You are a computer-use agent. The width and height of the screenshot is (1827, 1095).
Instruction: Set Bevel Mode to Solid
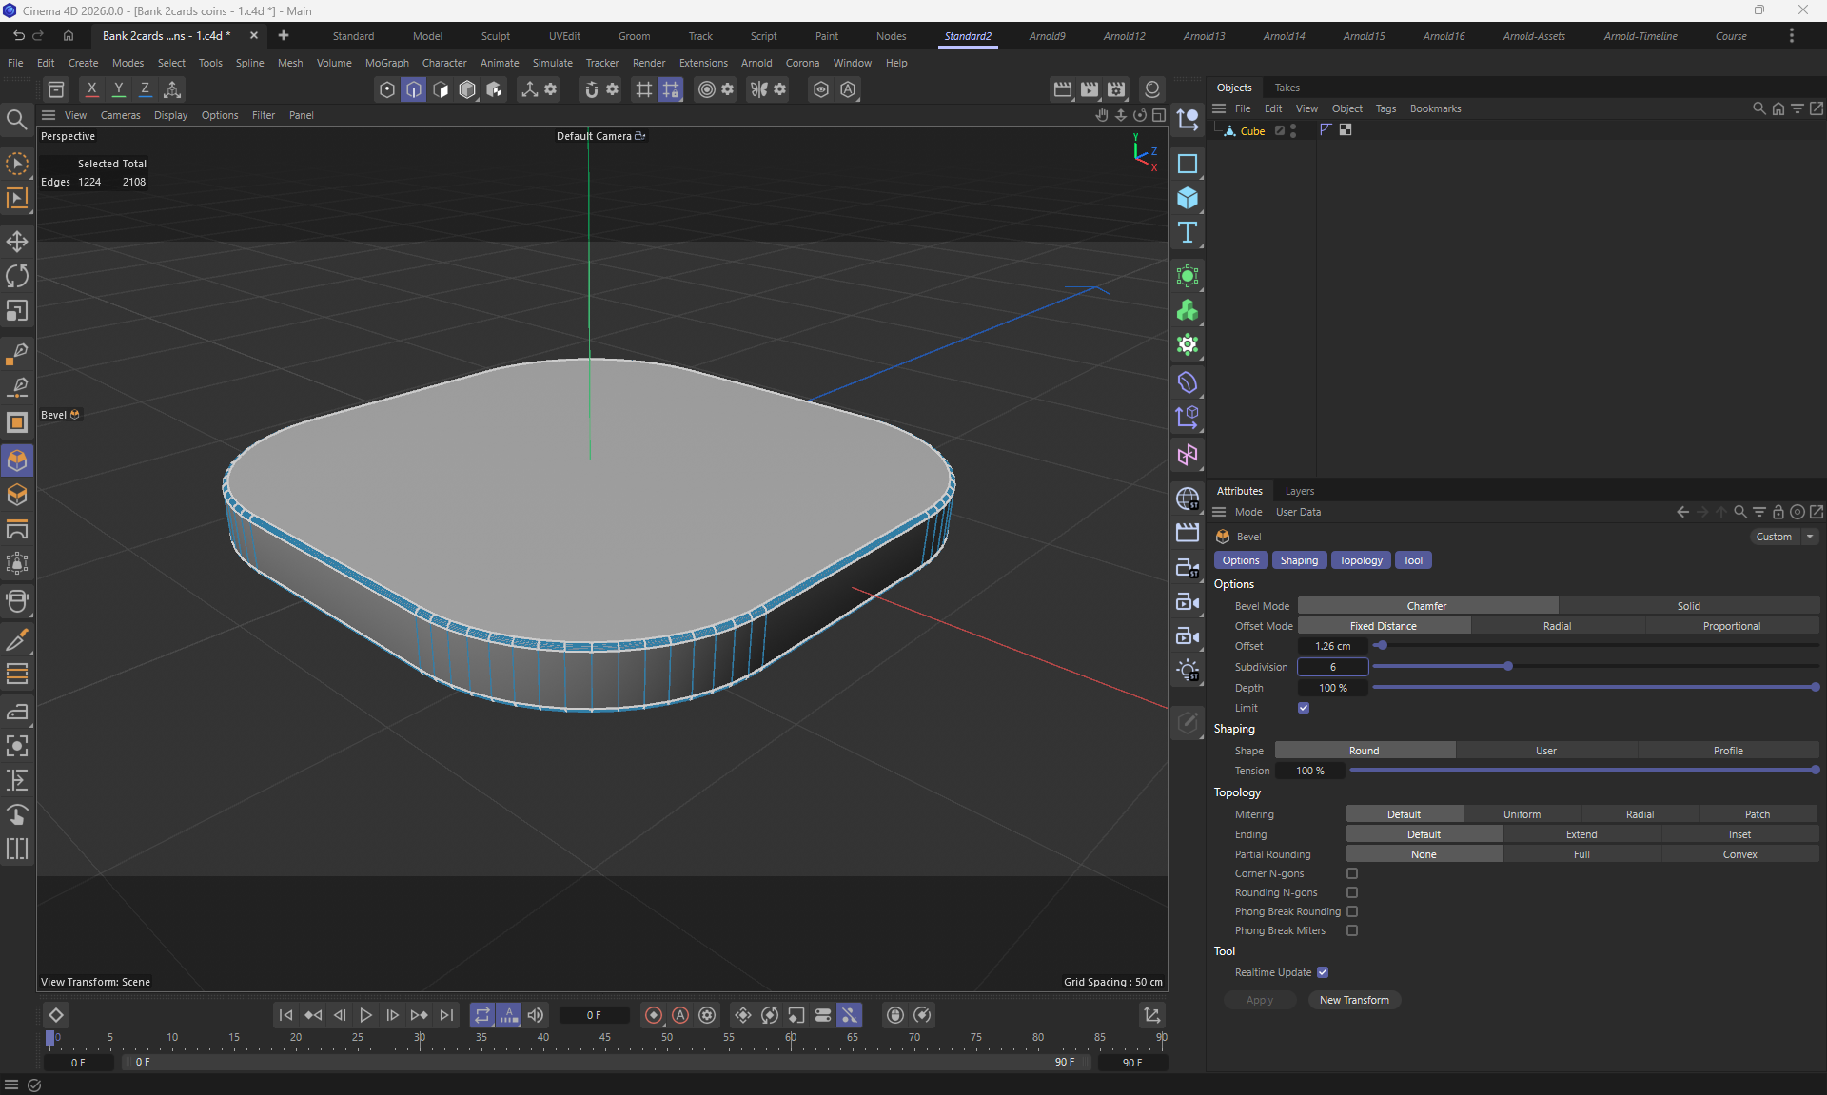point(1688,606)
